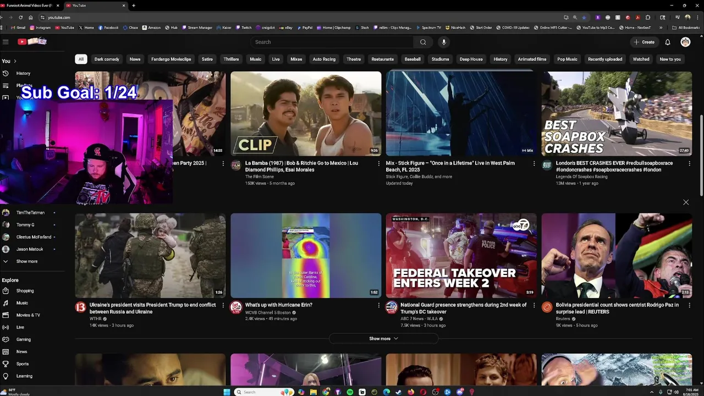Click the magnifier search button
Screen dimensions: 704x396
point(423,42)
